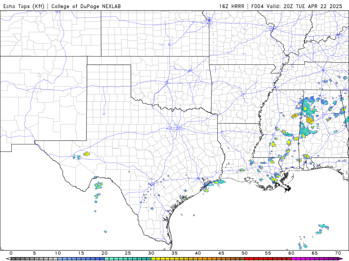Click the '5' colorbar tick label

coord(34,253)
